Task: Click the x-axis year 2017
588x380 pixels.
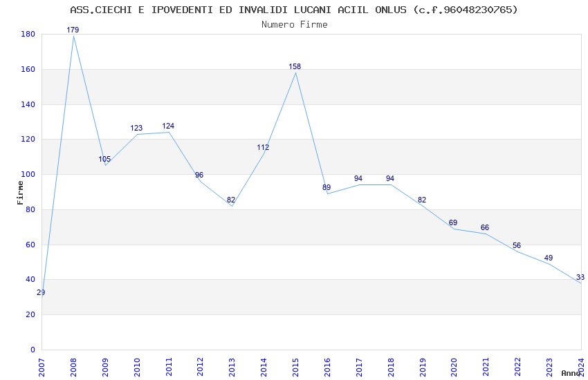Action: (359, 367)
